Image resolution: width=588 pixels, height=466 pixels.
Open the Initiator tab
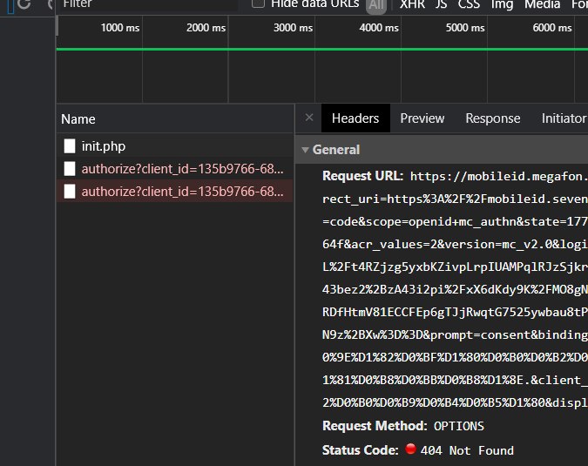(x=563, y=118)
